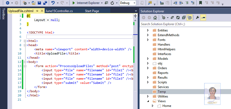Open the Toolbox side panel

coord(3,14)
